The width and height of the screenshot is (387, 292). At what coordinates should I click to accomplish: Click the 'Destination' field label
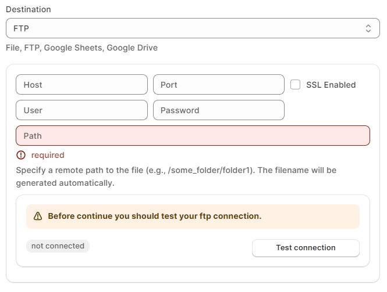point(28,9)
